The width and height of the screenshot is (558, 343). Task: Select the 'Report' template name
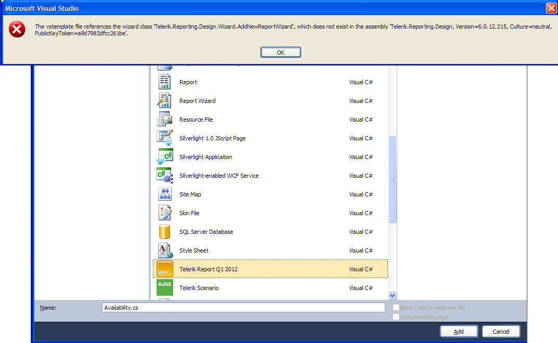(x=188, y=82)
